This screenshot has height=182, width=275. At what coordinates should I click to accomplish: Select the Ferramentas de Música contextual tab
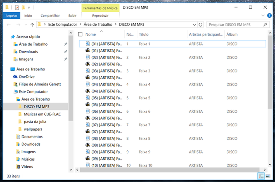[x=100, y=8]
